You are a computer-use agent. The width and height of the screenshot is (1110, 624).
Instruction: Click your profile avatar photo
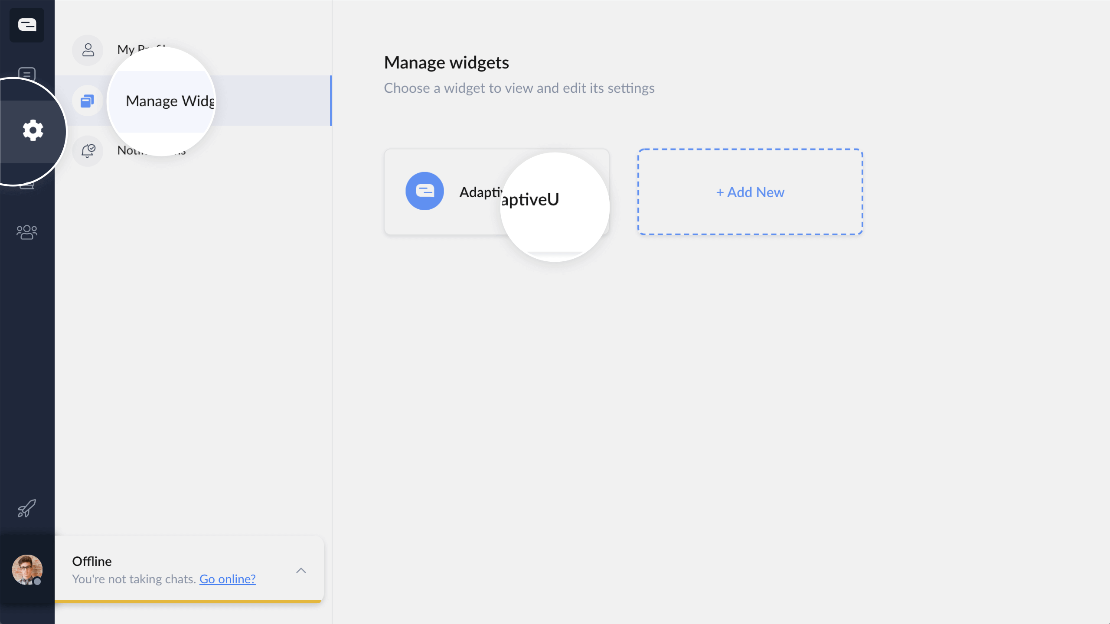pos(26,570)
